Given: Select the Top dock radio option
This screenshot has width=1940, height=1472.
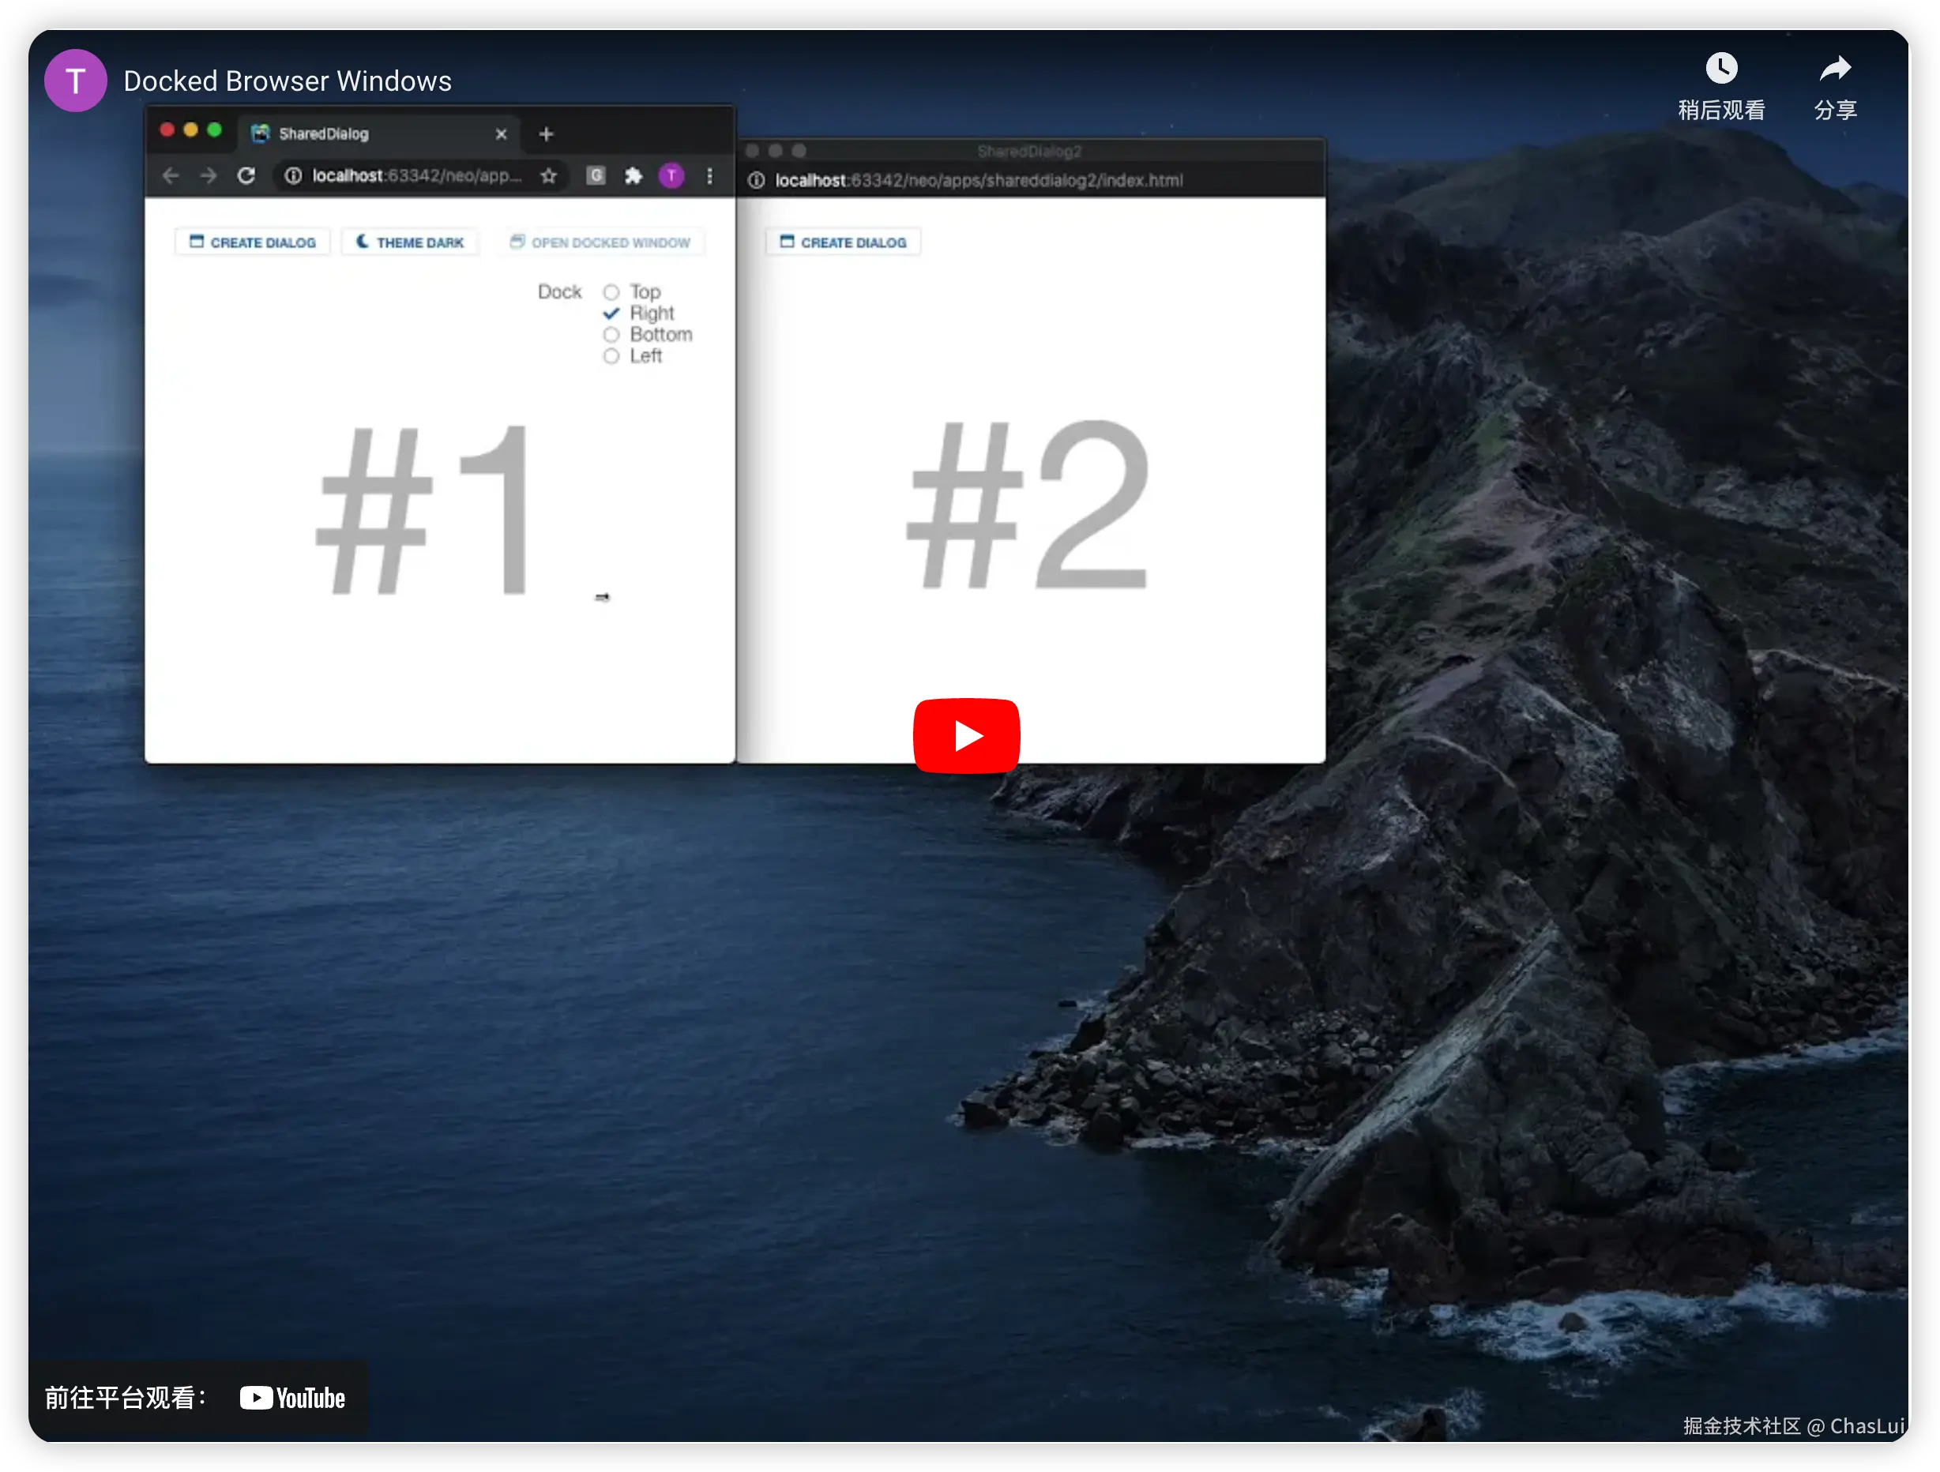Looking at the screenshot, I should [x=611, y=292].
